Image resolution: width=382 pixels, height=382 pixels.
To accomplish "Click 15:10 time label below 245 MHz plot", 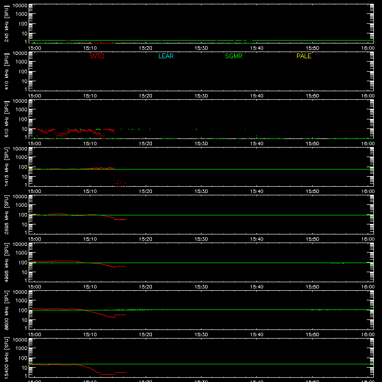I will click(x=90, y=48).
